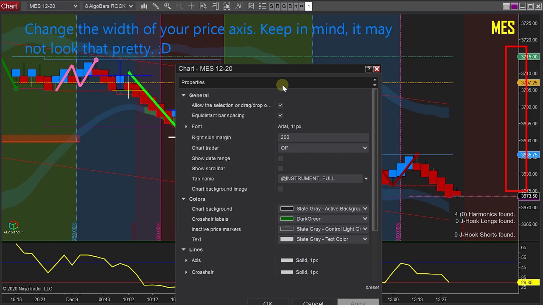543x305 pixels.
Task: Click the Dec 9 time axis label
Action: coord(72,299)
